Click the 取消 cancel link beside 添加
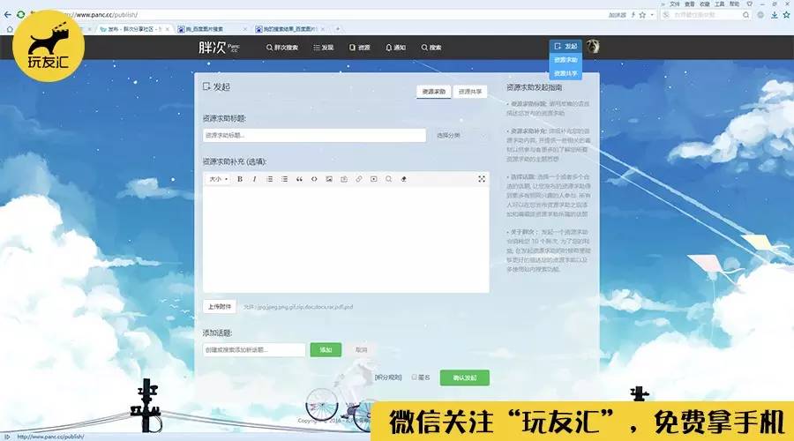The width and height of the screenshot is (794, 441). (x=362, y=350)
